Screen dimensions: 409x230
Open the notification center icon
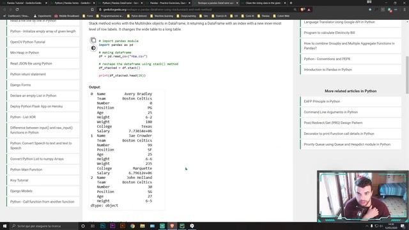403,226
